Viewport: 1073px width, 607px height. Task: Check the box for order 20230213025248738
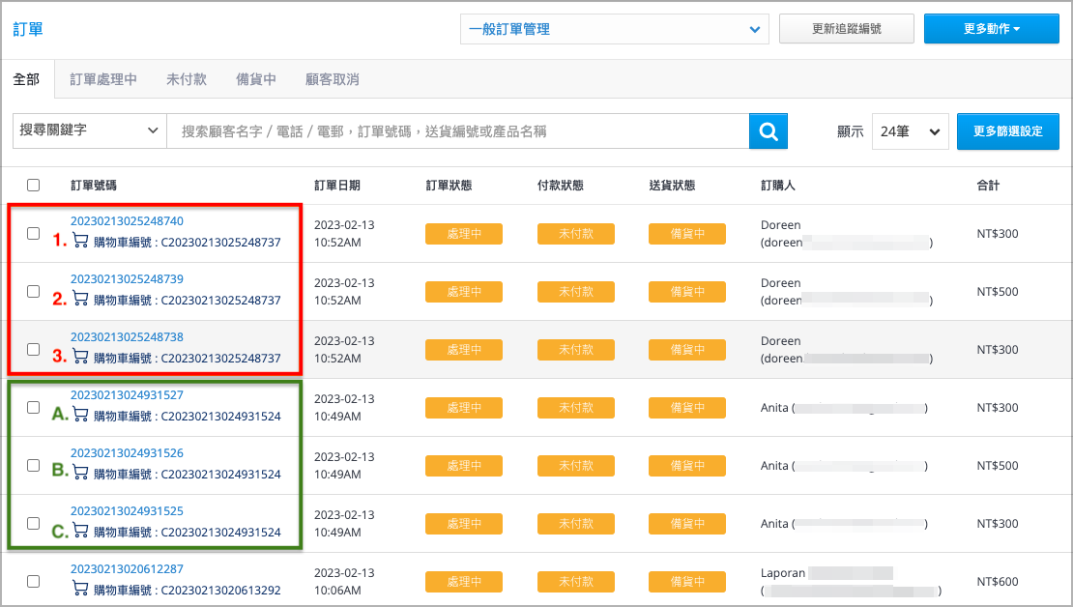33,349
